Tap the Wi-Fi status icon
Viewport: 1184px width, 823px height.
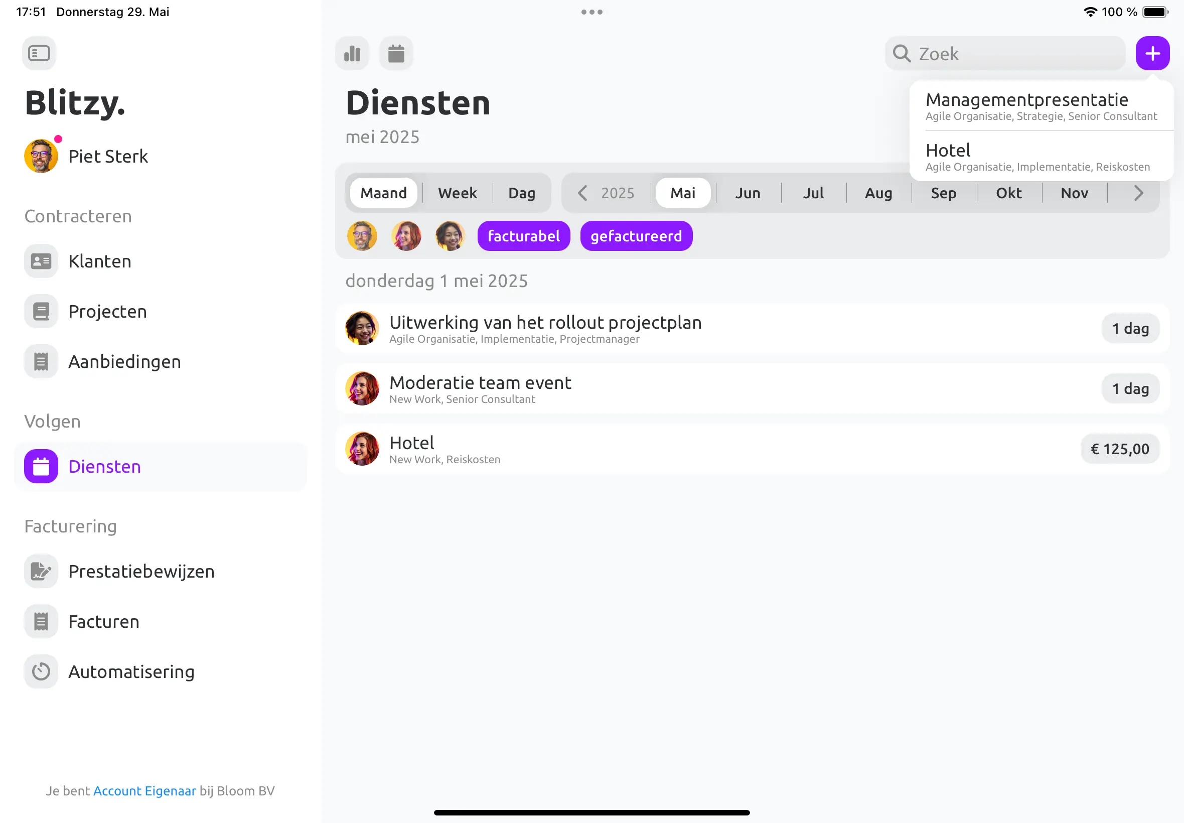point(1090,12)
